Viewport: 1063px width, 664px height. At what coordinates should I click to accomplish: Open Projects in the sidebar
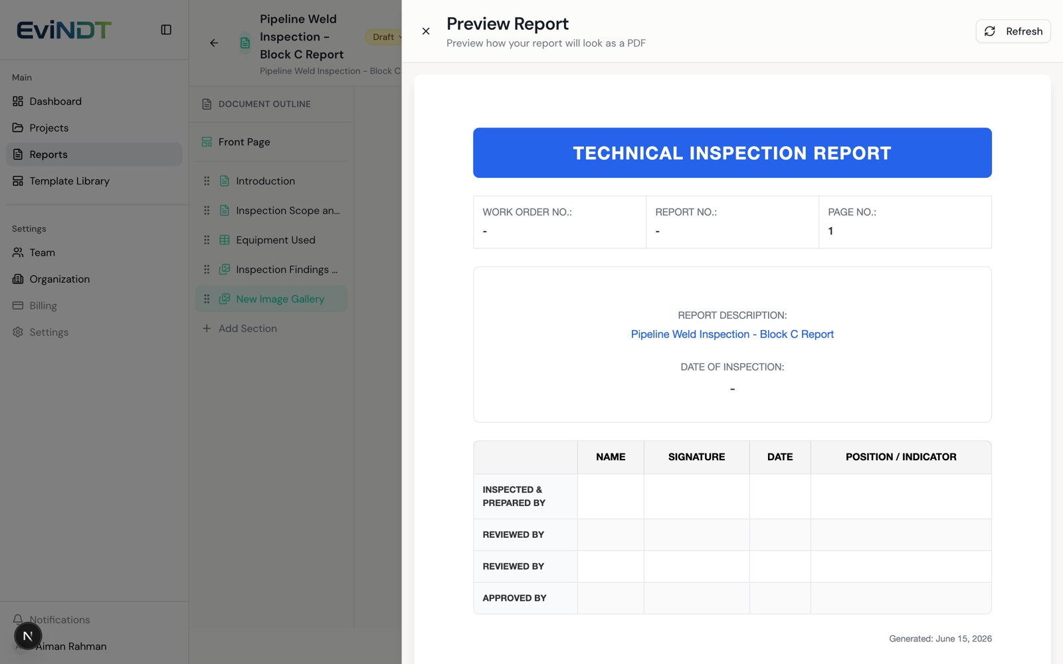point(94,128)
